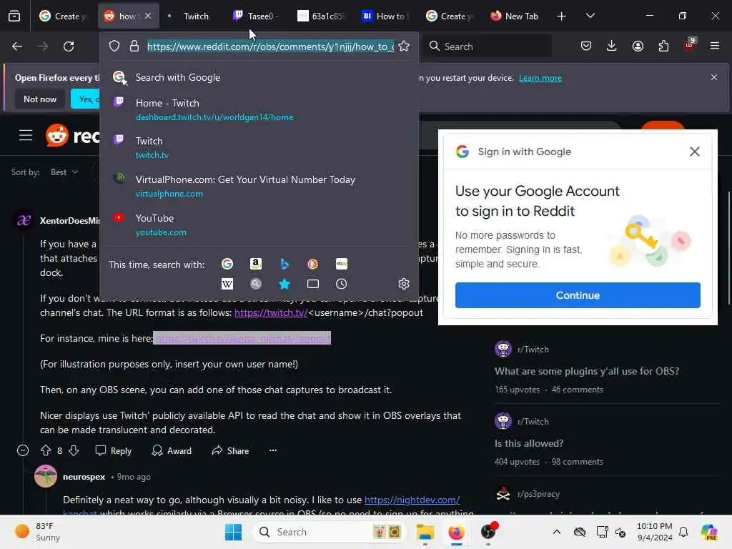This screenshot has width=732, height=549.
Task: Switch to the How to tab
Action: (386, 16)
